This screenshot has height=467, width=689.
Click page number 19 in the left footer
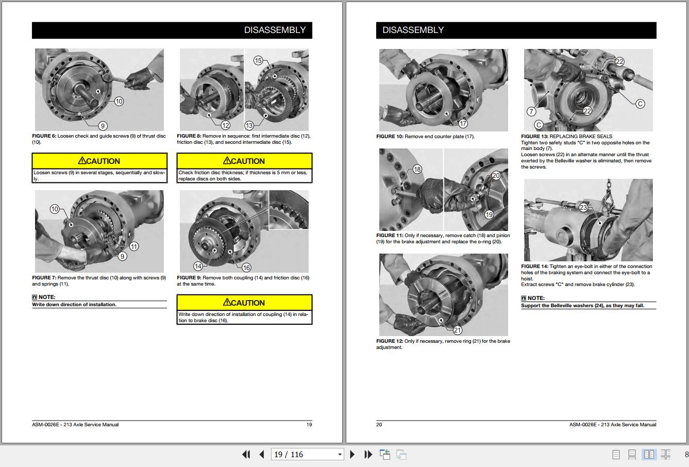tap(309, 425)
